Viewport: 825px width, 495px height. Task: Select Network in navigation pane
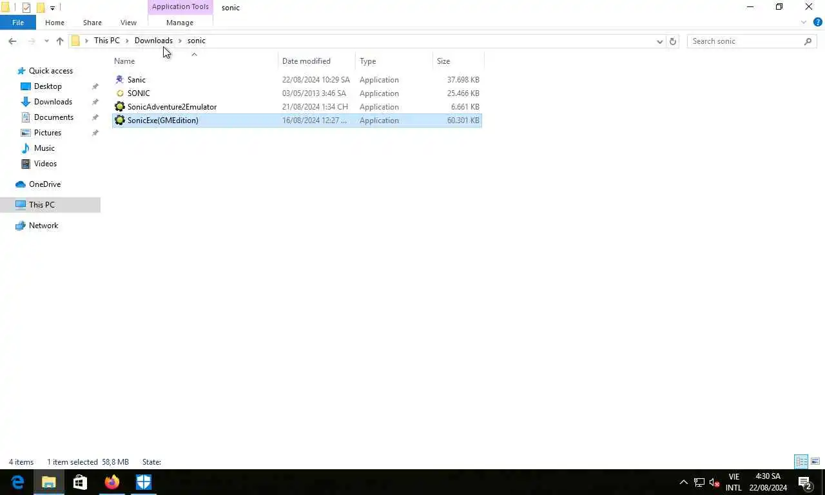coord(43,226)
